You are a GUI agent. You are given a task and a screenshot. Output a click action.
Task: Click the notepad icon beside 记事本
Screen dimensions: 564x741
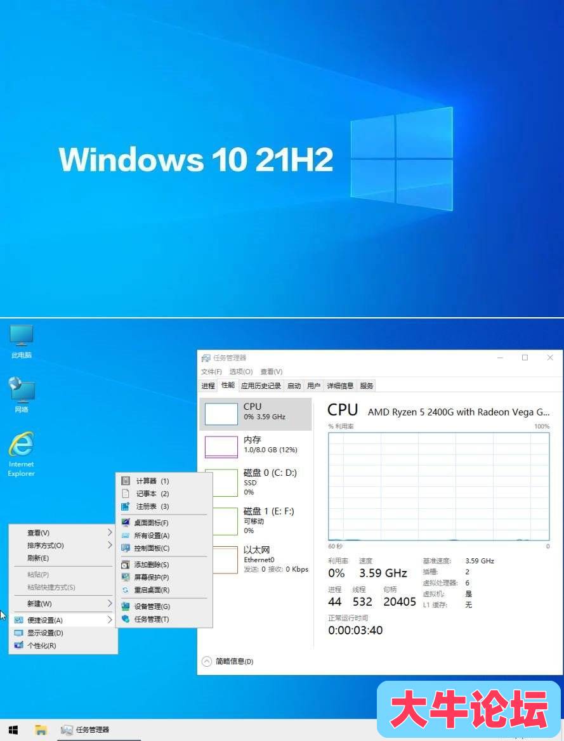click(x=125, y=494)
